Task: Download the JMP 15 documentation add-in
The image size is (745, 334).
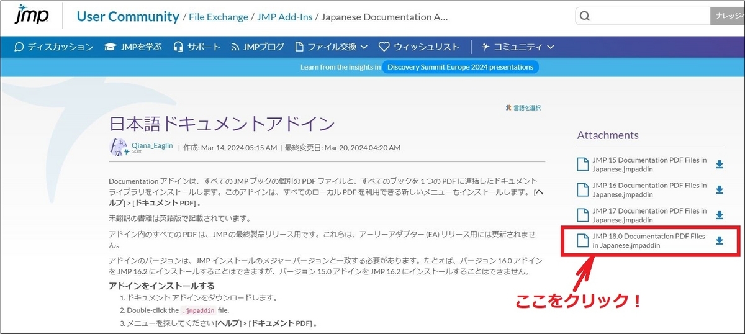Action: point(720,165)
